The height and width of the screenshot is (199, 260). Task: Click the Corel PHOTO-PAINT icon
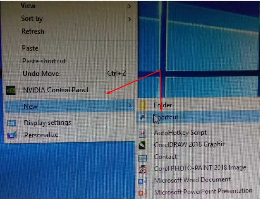[x=143, y=169]
